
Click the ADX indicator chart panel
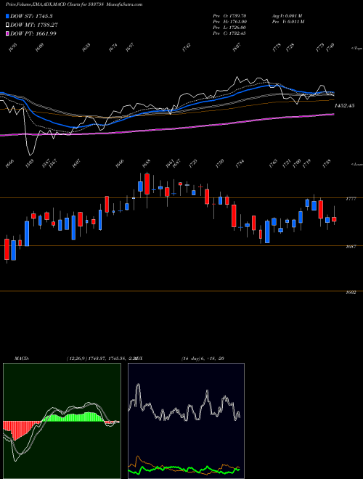(186, 421)
